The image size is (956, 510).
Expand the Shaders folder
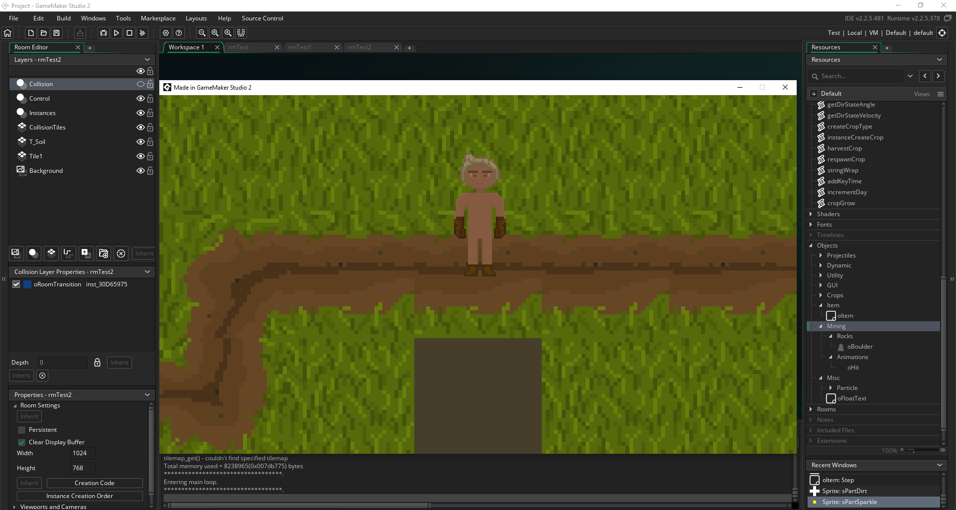pos(811,214)
